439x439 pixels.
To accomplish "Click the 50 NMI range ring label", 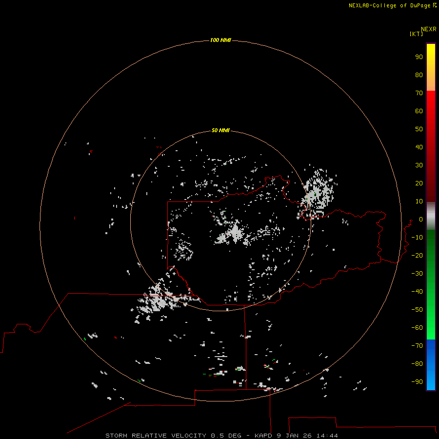I will (x=220, y=130).
